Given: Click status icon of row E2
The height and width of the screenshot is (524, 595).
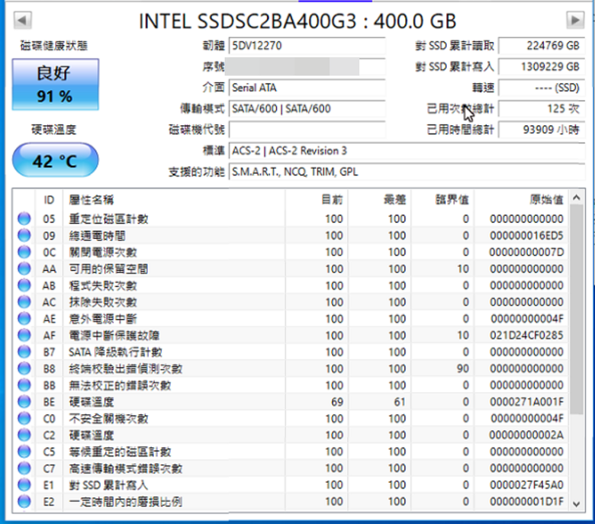Looking at the screenshot, I should coord(24,502).
